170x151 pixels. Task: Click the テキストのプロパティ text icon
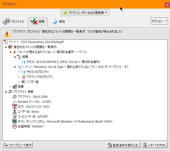pyautogui.click(x=24, y=72)
